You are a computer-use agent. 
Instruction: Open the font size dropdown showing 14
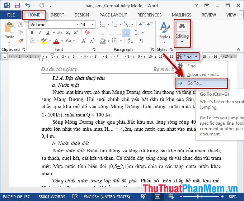click(93, 24)
